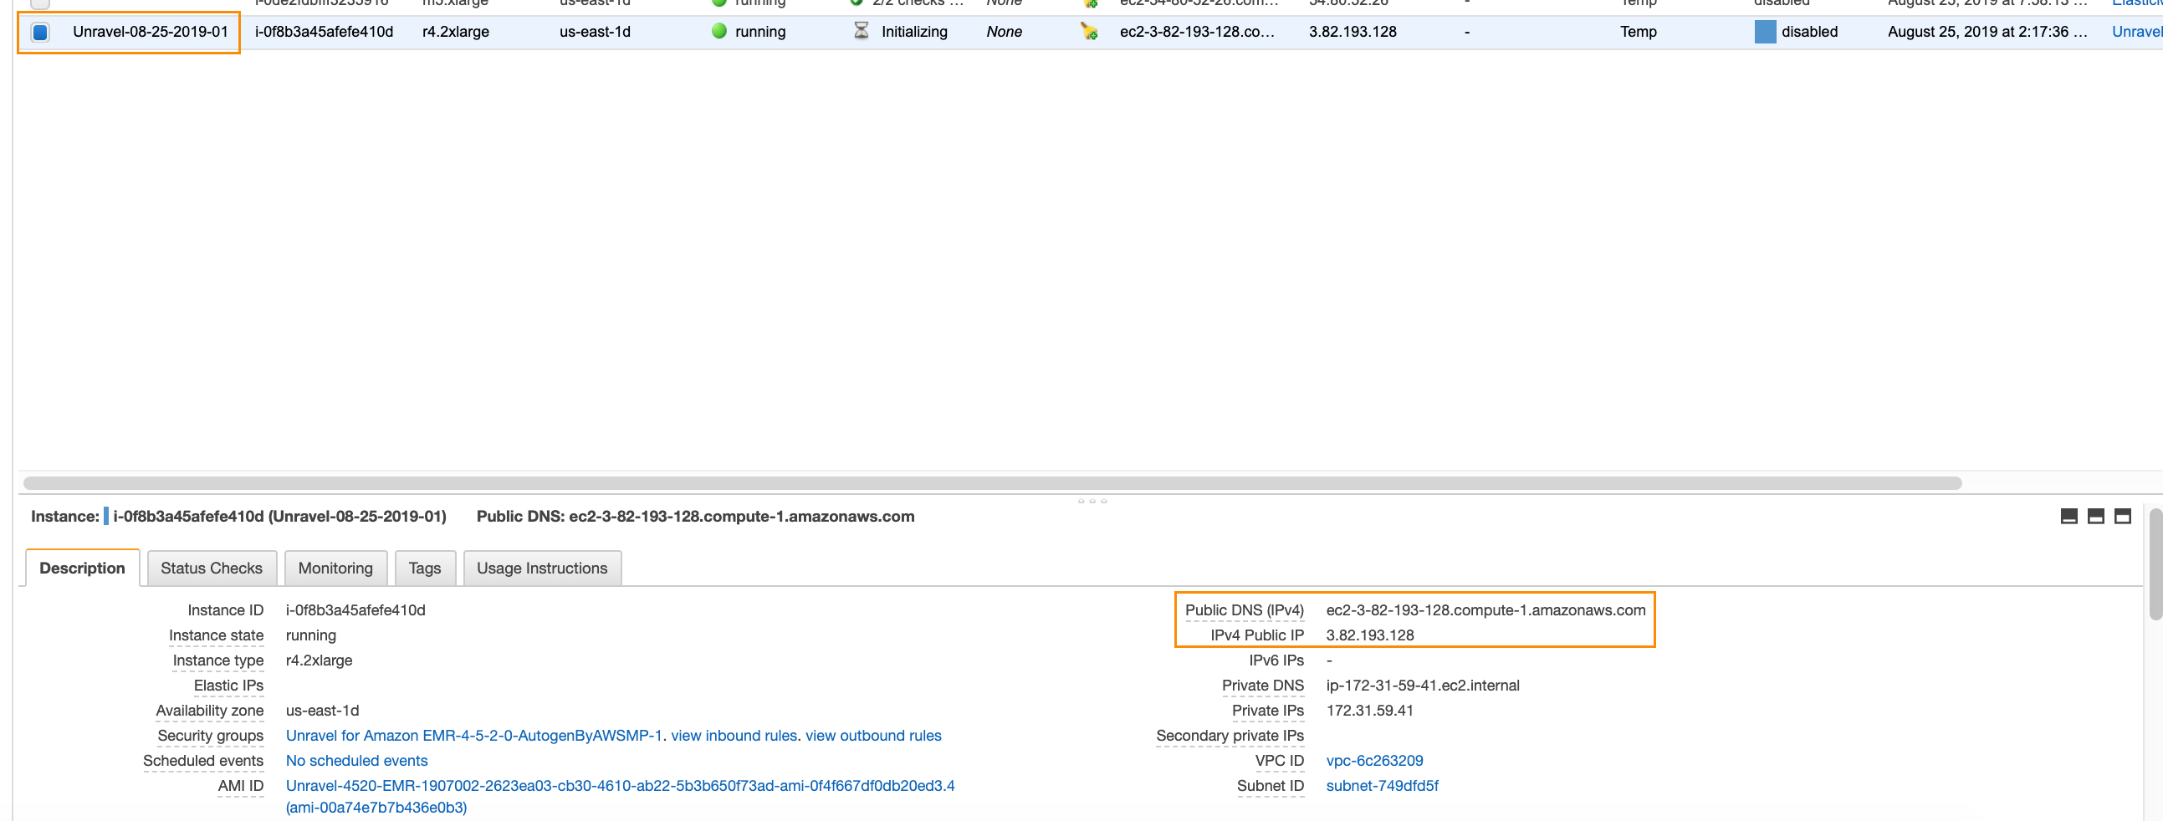This screenshot has height=821, width=2163.
Task: Click public IP 3.82.193.128 in table row
Action: (x=1353, y=32)
